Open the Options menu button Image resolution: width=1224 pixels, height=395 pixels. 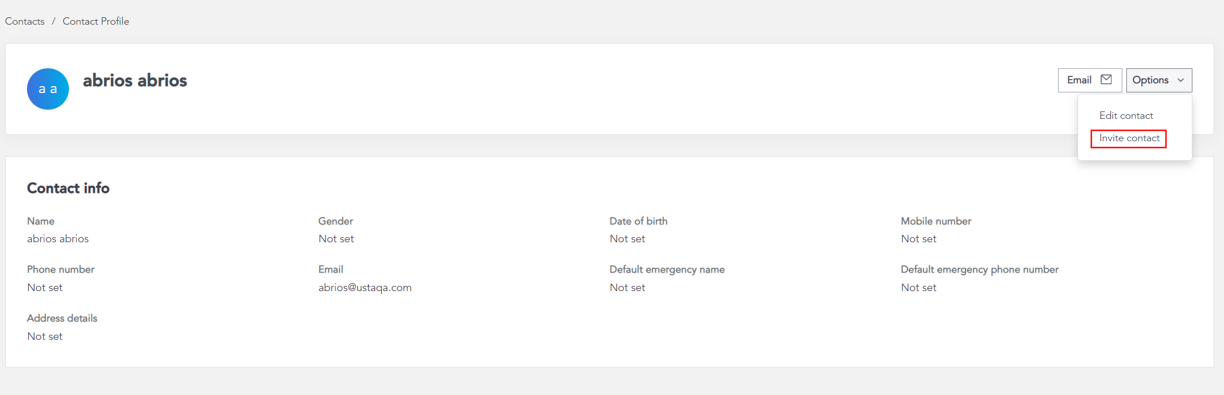1159,80
